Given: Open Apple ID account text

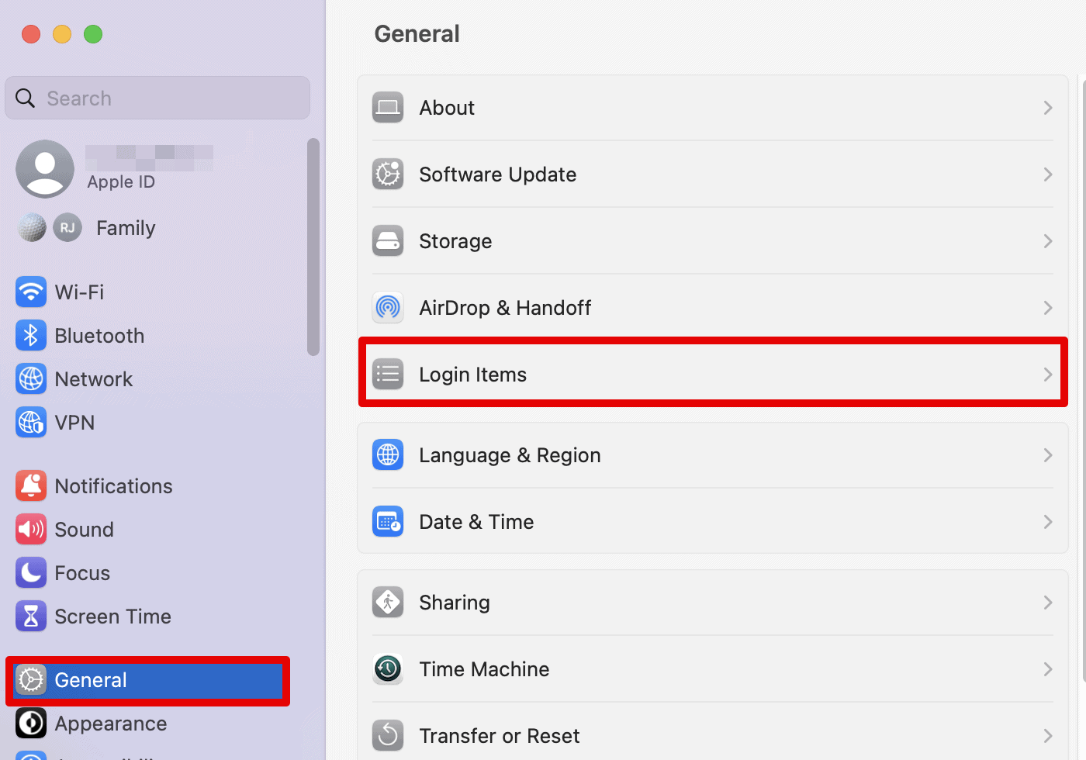Looking at the screenshot, I should [121, 182].
